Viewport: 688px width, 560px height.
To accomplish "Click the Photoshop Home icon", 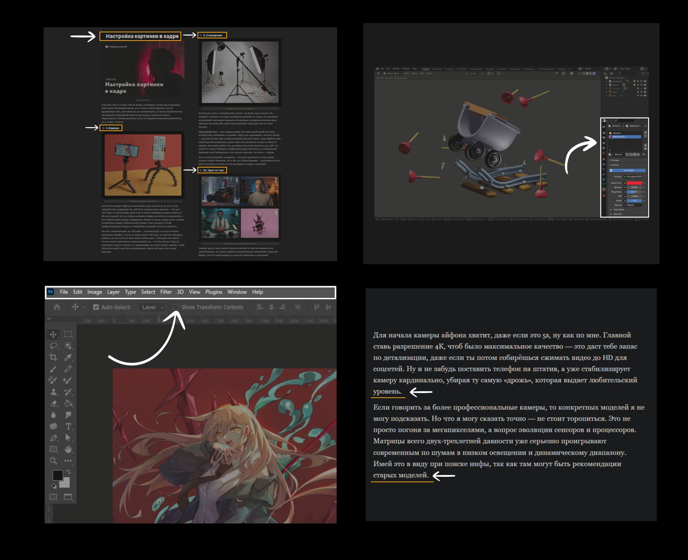I will click(x=57, y=307).
